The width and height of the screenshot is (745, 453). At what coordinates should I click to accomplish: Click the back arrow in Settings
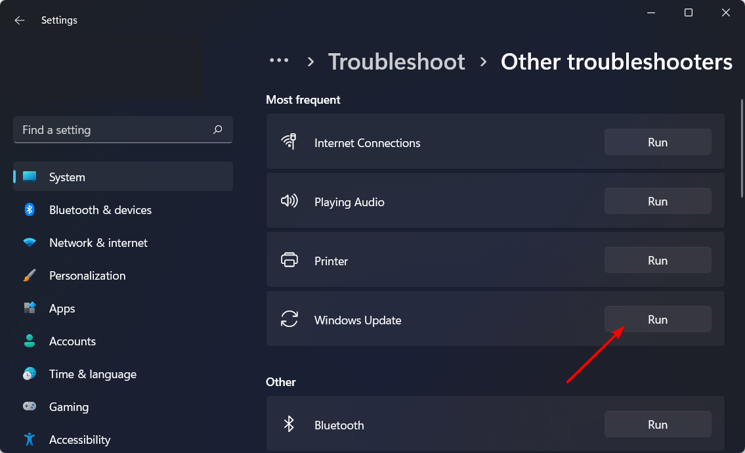(20, 20)
